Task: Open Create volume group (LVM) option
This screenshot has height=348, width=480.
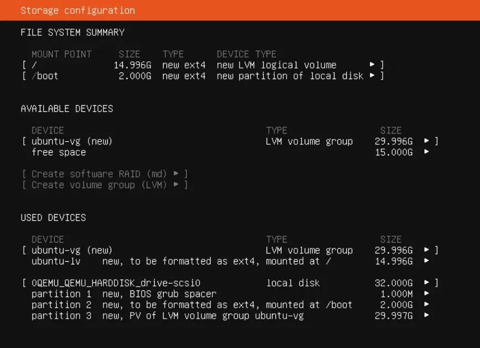Action: [105, 185]
